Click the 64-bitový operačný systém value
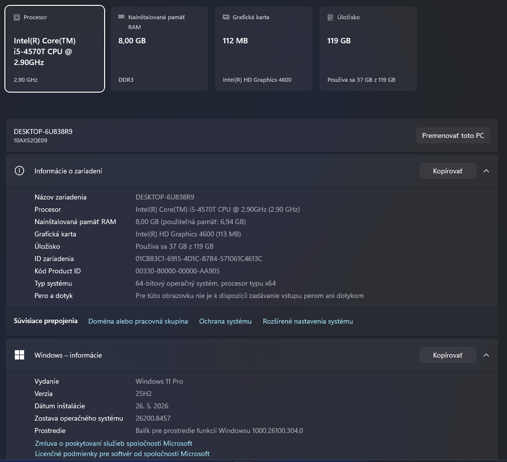This screenshot has height=462, width=507. point(206,283)
